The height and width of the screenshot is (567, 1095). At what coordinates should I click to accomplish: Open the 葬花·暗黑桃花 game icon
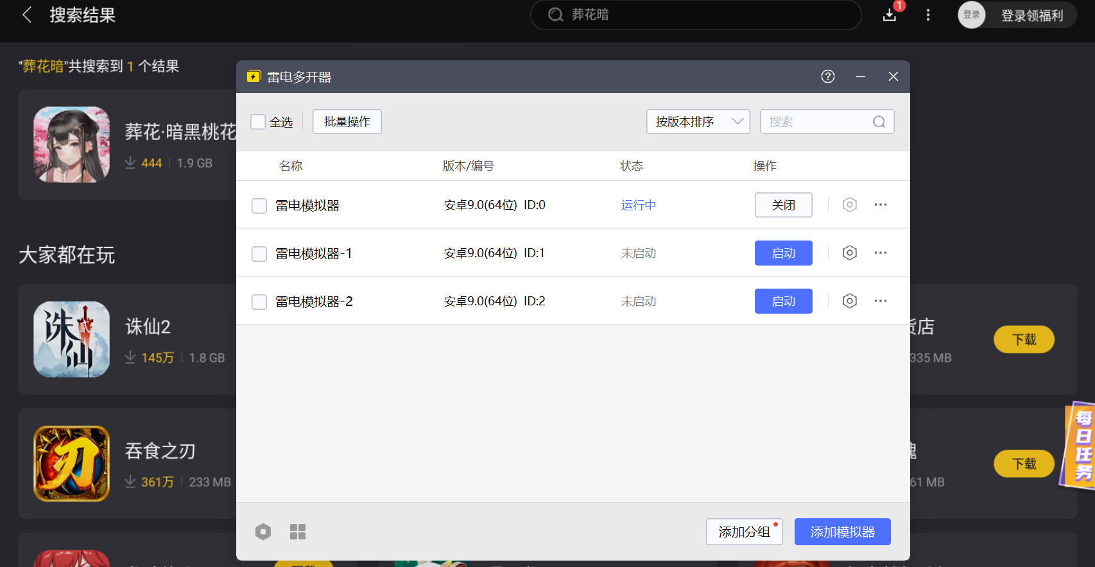(x=72, y=144)
